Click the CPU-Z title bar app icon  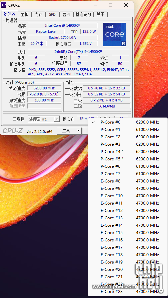point(4,5)
